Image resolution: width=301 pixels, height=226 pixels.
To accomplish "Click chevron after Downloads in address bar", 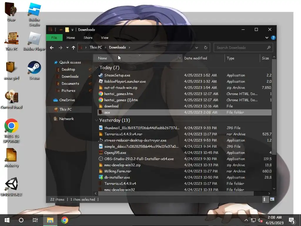I will click(x=129, y=47).
